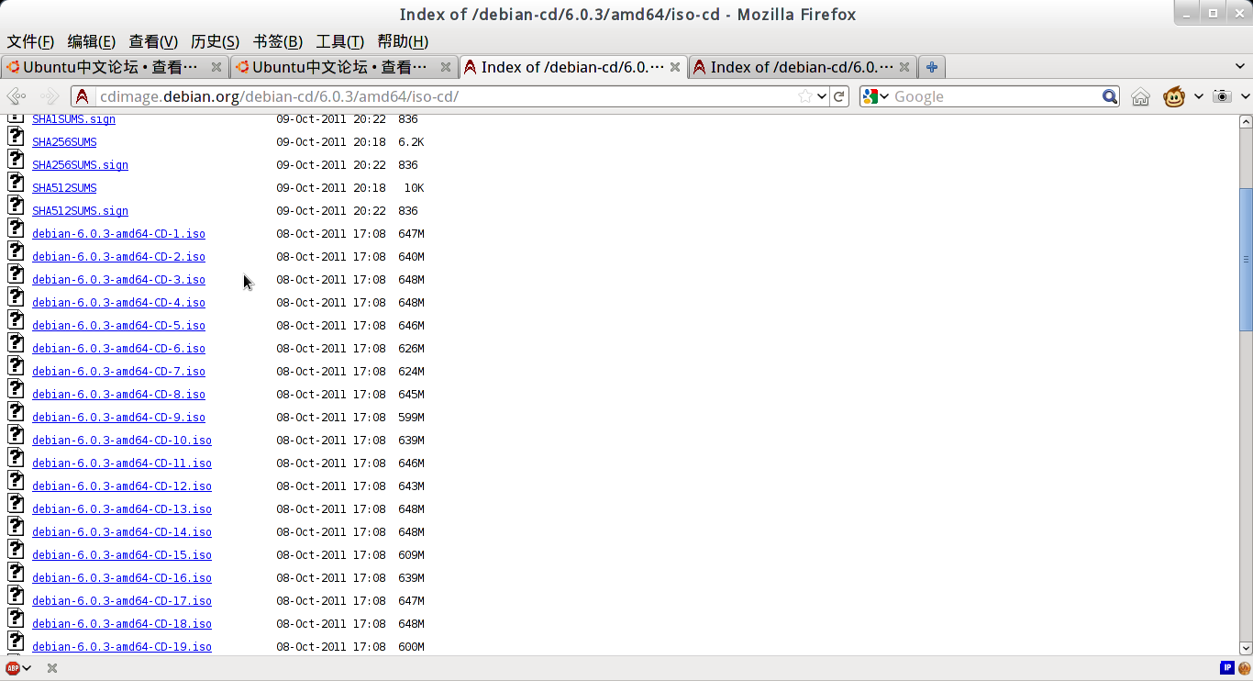Go forward with the Forward arrow button
The image size is (1253, 681).
50,96
